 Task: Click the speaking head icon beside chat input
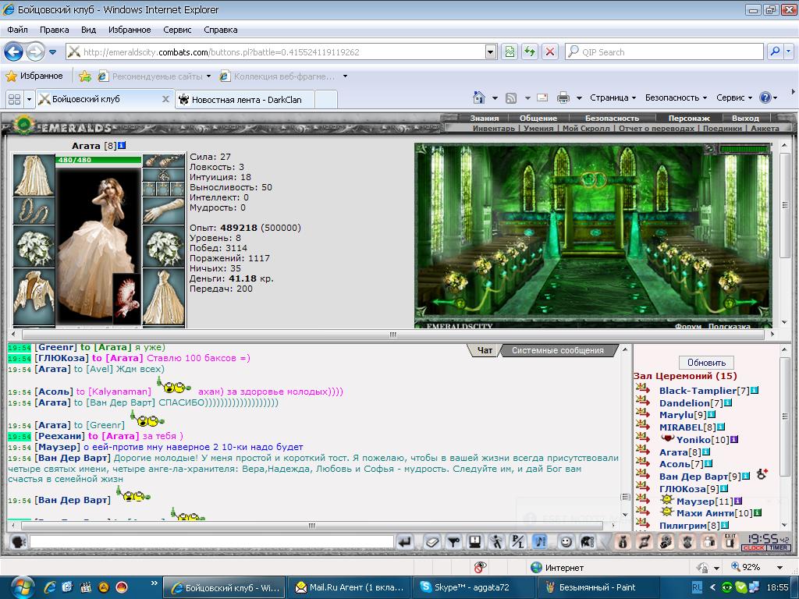(19, 541)
